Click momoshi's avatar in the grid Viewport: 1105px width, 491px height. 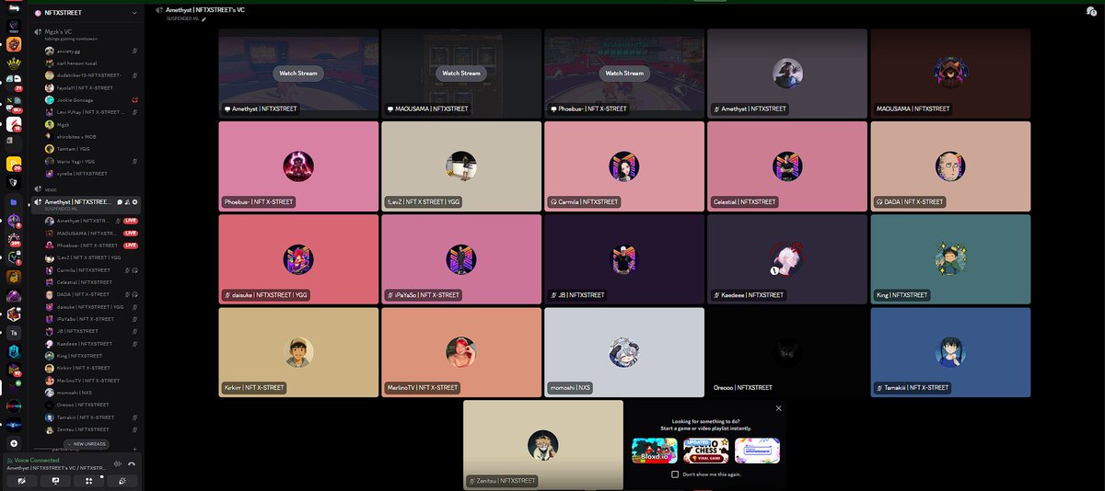(x=624, y=352)
